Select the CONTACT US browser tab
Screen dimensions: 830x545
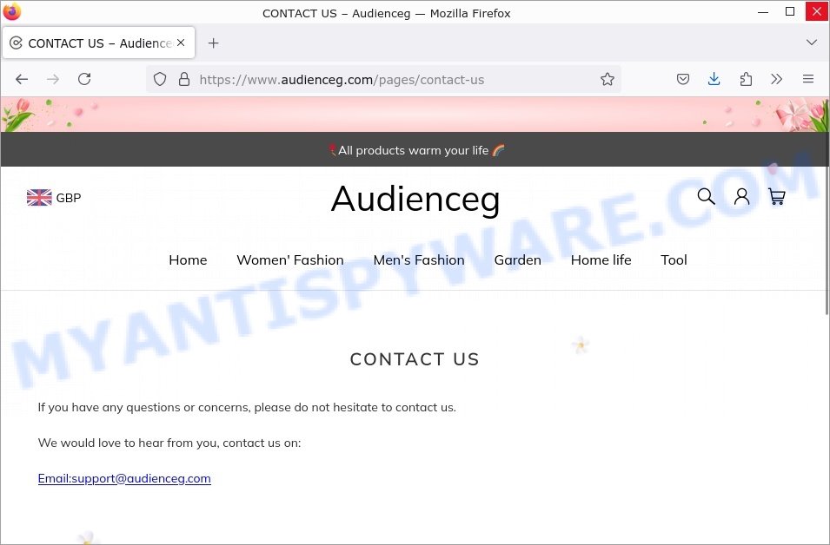(99, 43)
